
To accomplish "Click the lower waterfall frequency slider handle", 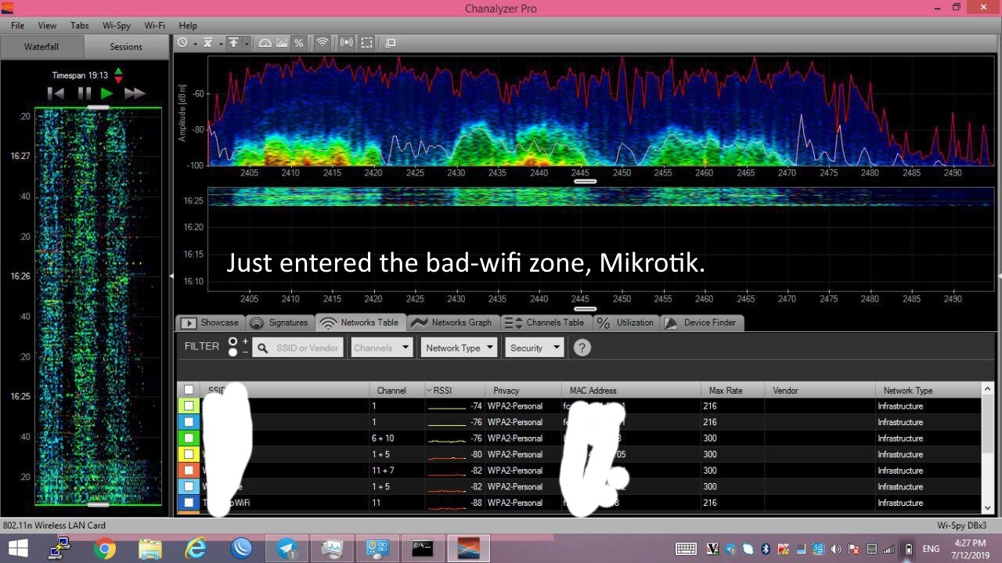I will click(x=585, y=309).
